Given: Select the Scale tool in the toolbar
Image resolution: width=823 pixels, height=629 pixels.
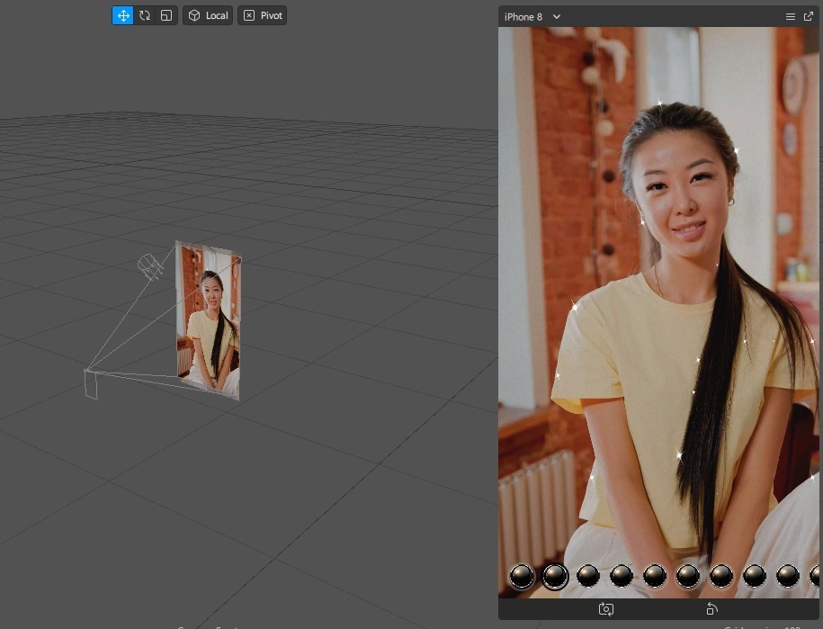Looking at the screenshot, I should 165,15.
